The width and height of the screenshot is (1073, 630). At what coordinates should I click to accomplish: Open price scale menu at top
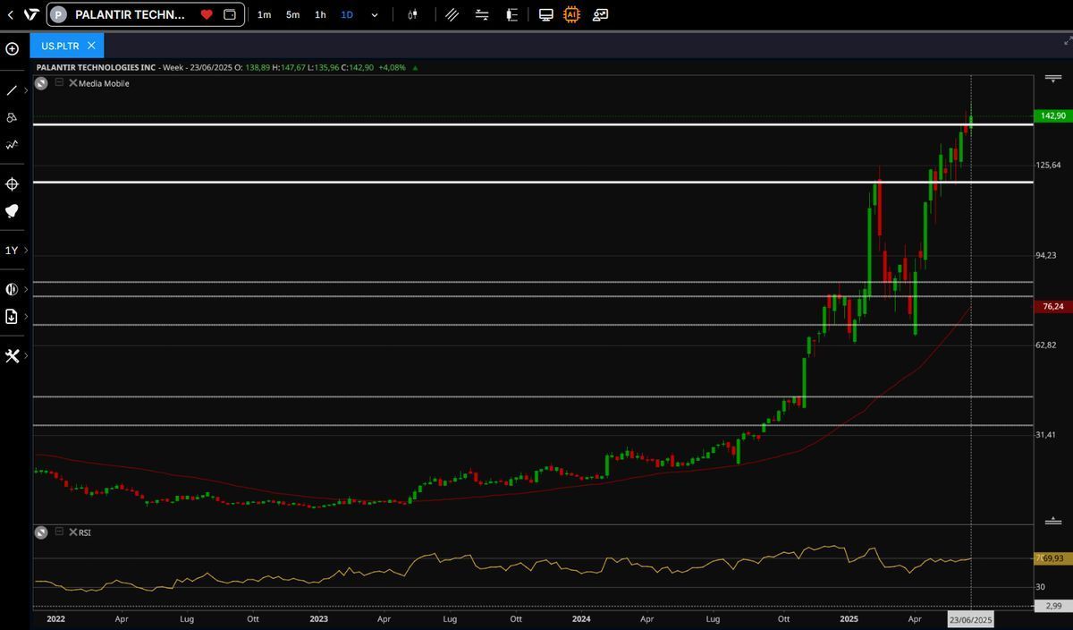[x=1053, y=79]
